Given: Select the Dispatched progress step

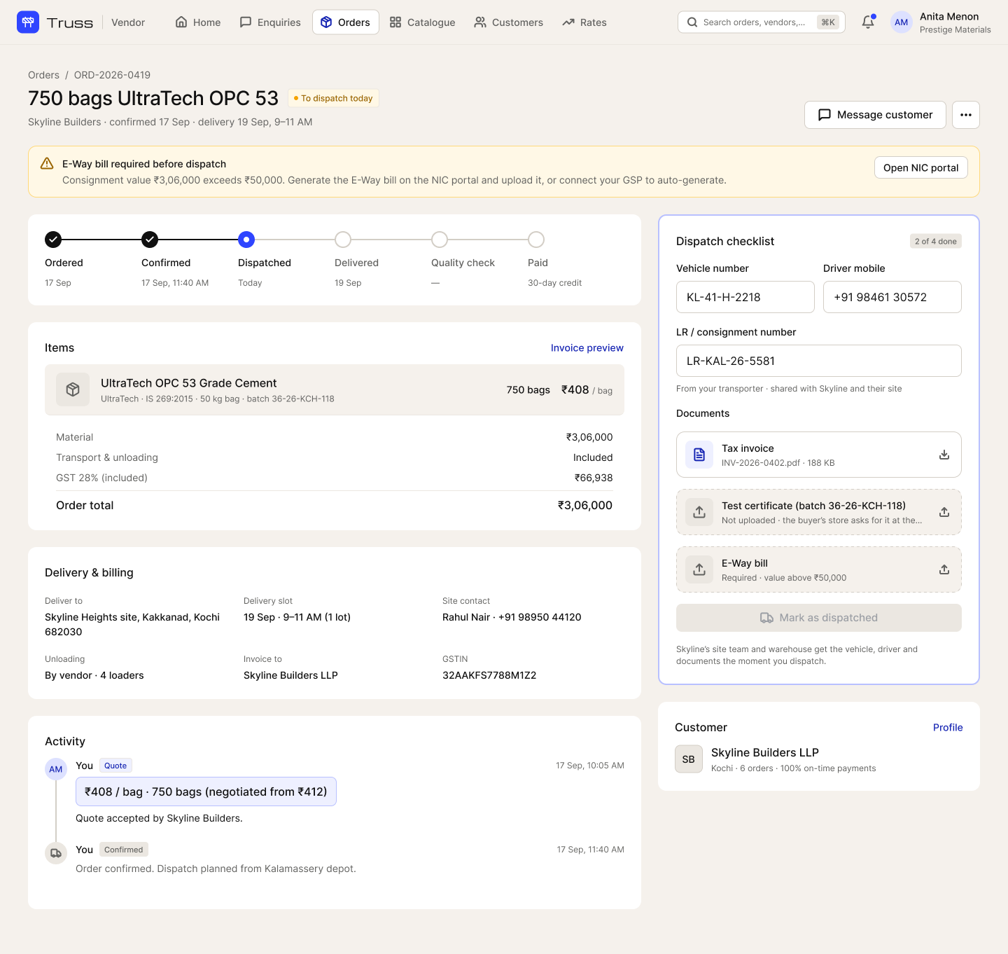Looking at the screenshot, I should coord(246,240).
